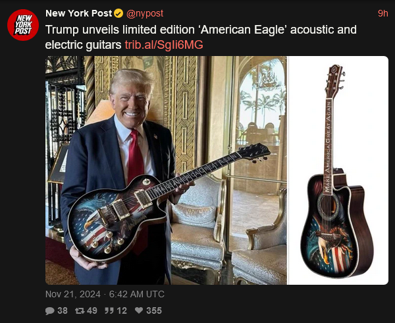Show the 38 replies count
The width and height of the screenshot is (395, 323).
tap(63, 310)
